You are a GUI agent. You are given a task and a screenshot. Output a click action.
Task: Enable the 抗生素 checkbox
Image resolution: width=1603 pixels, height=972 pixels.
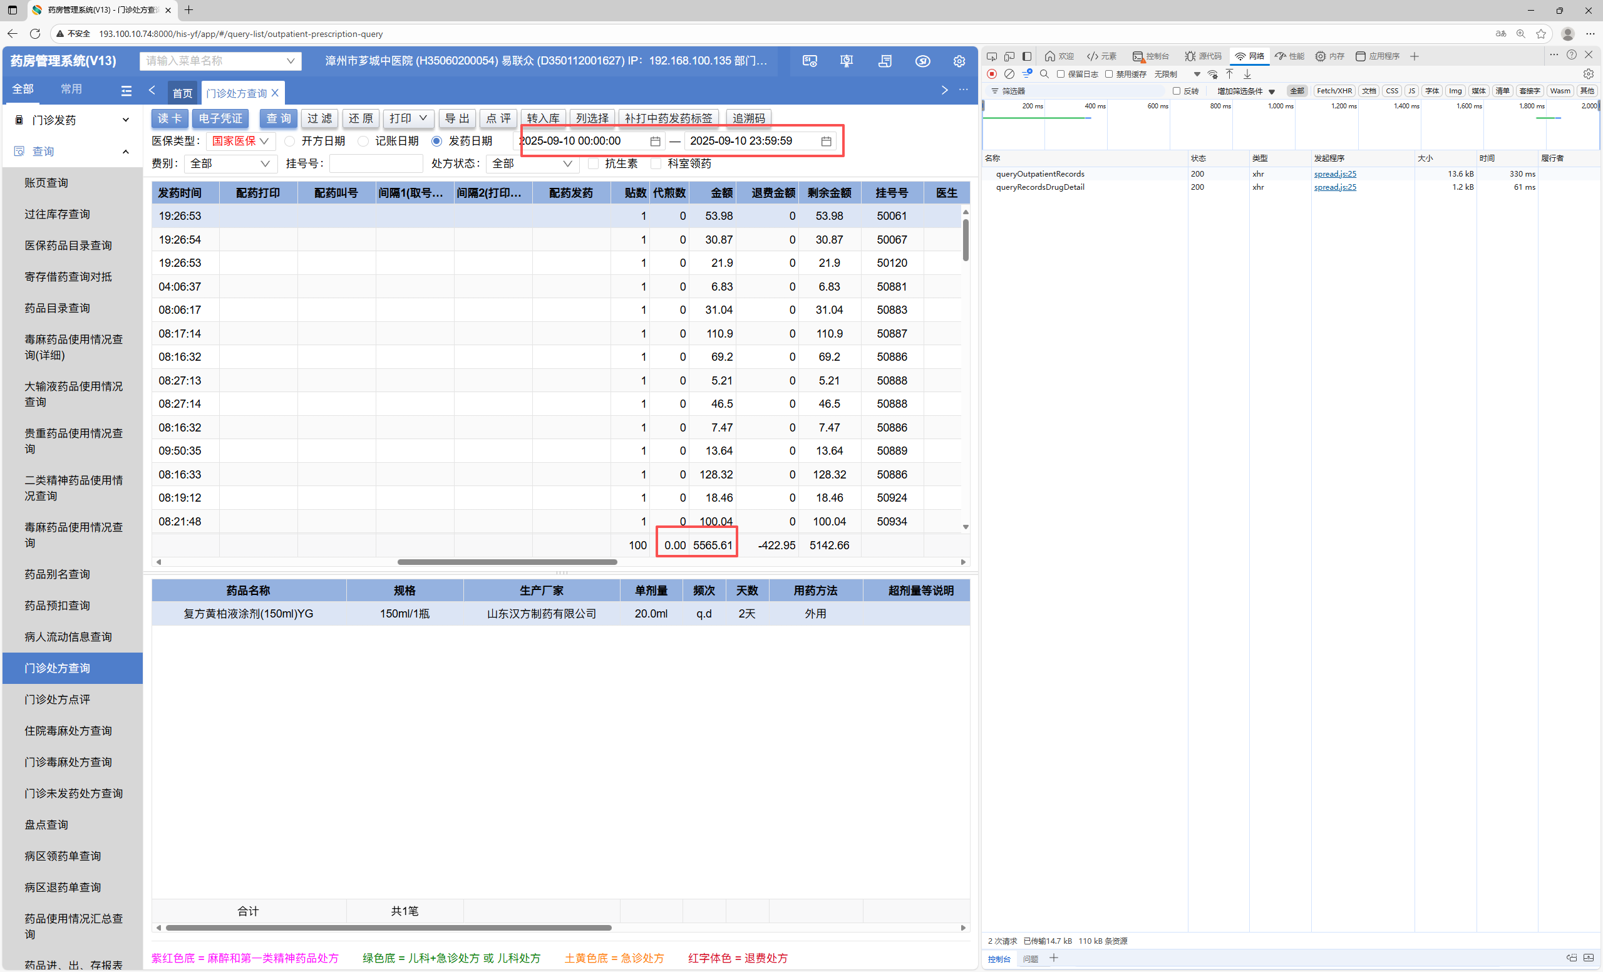pyautogui.click(x=592, y=164)
